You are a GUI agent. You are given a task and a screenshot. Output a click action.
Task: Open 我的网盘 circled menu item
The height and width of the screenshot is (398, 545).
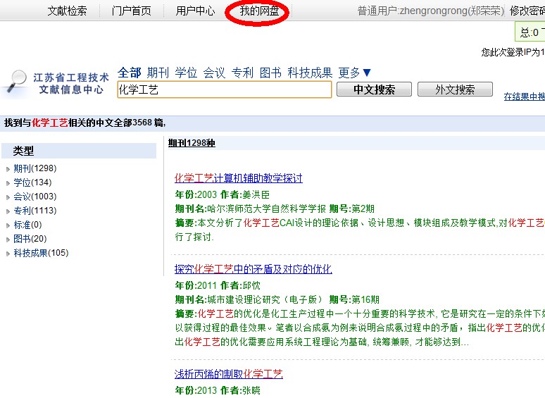258,11
